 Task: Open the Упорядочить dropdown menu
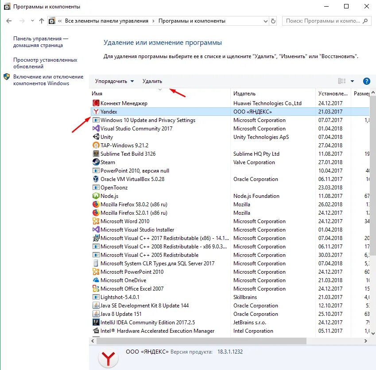[114, 81]
